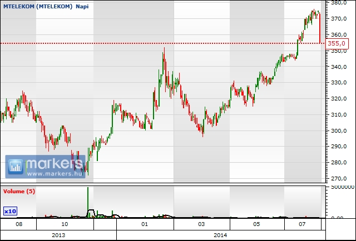Select month 07 on the time axis
The height and width of the screenshot is (241, 356).
coord(302,224)
